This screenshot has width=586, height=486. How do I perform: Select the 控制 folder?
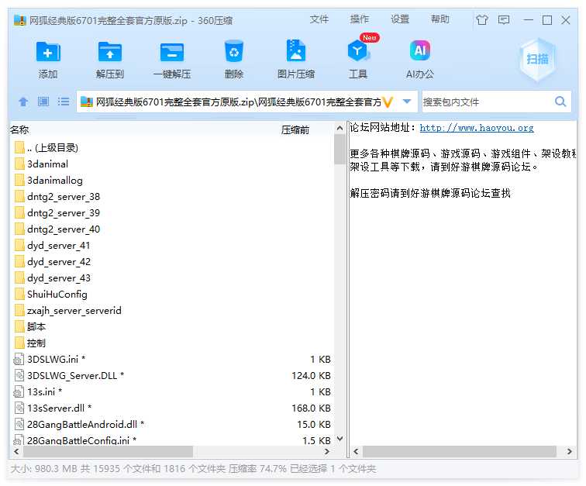36,343
